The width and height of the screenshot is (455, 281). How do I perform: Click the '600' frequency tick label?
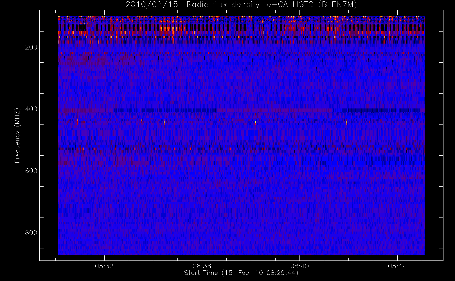tap(31, 171)
